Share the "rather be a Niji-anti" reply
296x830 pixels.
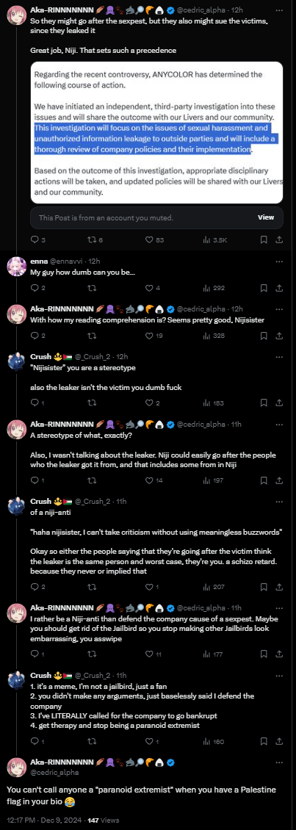[279, 654]
